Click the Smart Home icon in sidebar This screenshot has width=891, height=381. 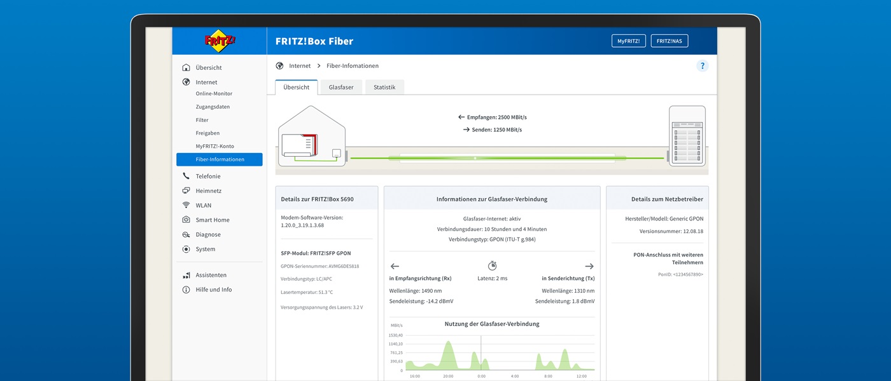point(186,220)
